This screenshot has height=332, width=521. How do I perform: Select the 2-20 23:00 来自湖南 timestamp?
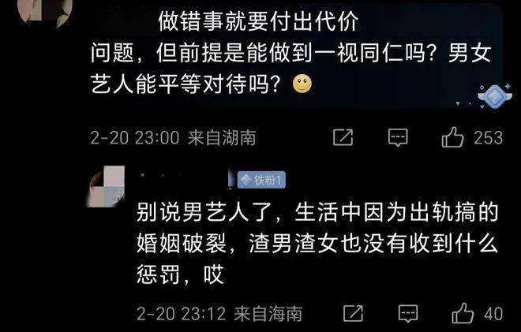tap(173, 137)
